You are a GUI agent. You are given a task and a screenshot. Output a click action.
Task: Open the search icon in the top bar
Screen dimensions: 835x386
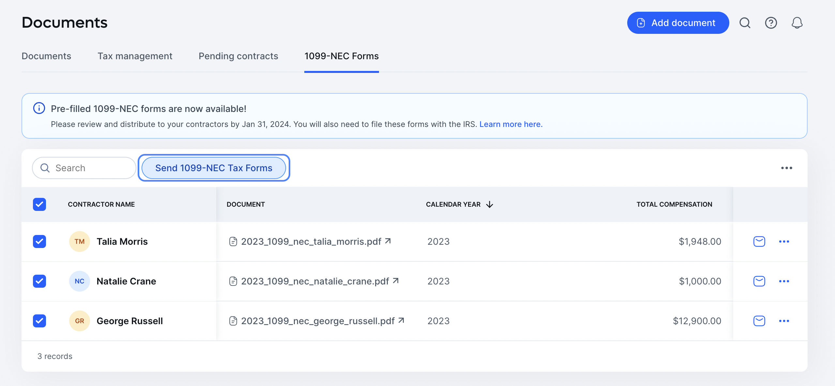745,23
